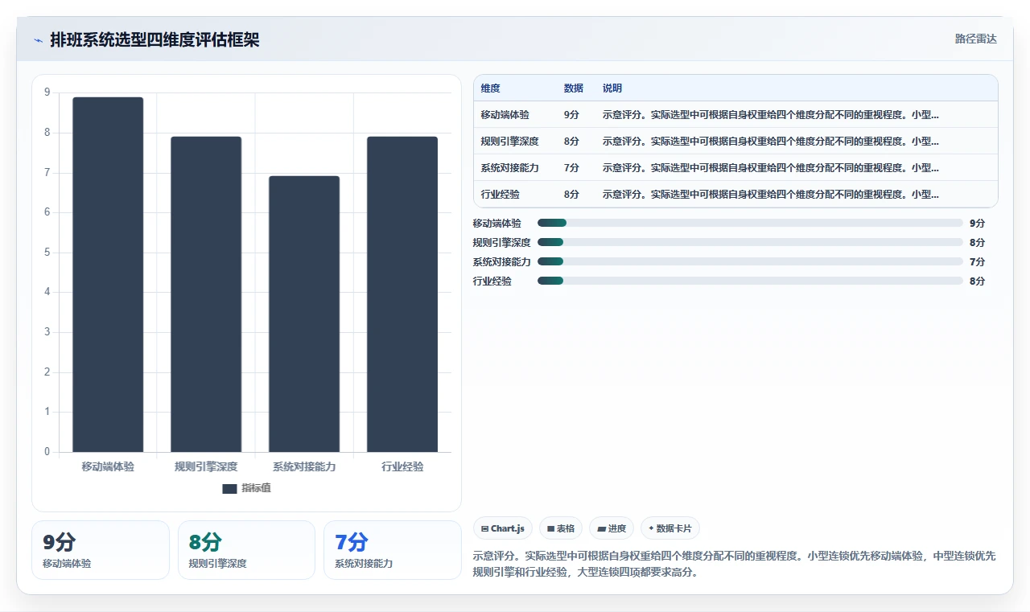Click the 规则引擎深度 chart bar
The width and height of the screenshot is (1030, 612).
click(x=206, y=294)
